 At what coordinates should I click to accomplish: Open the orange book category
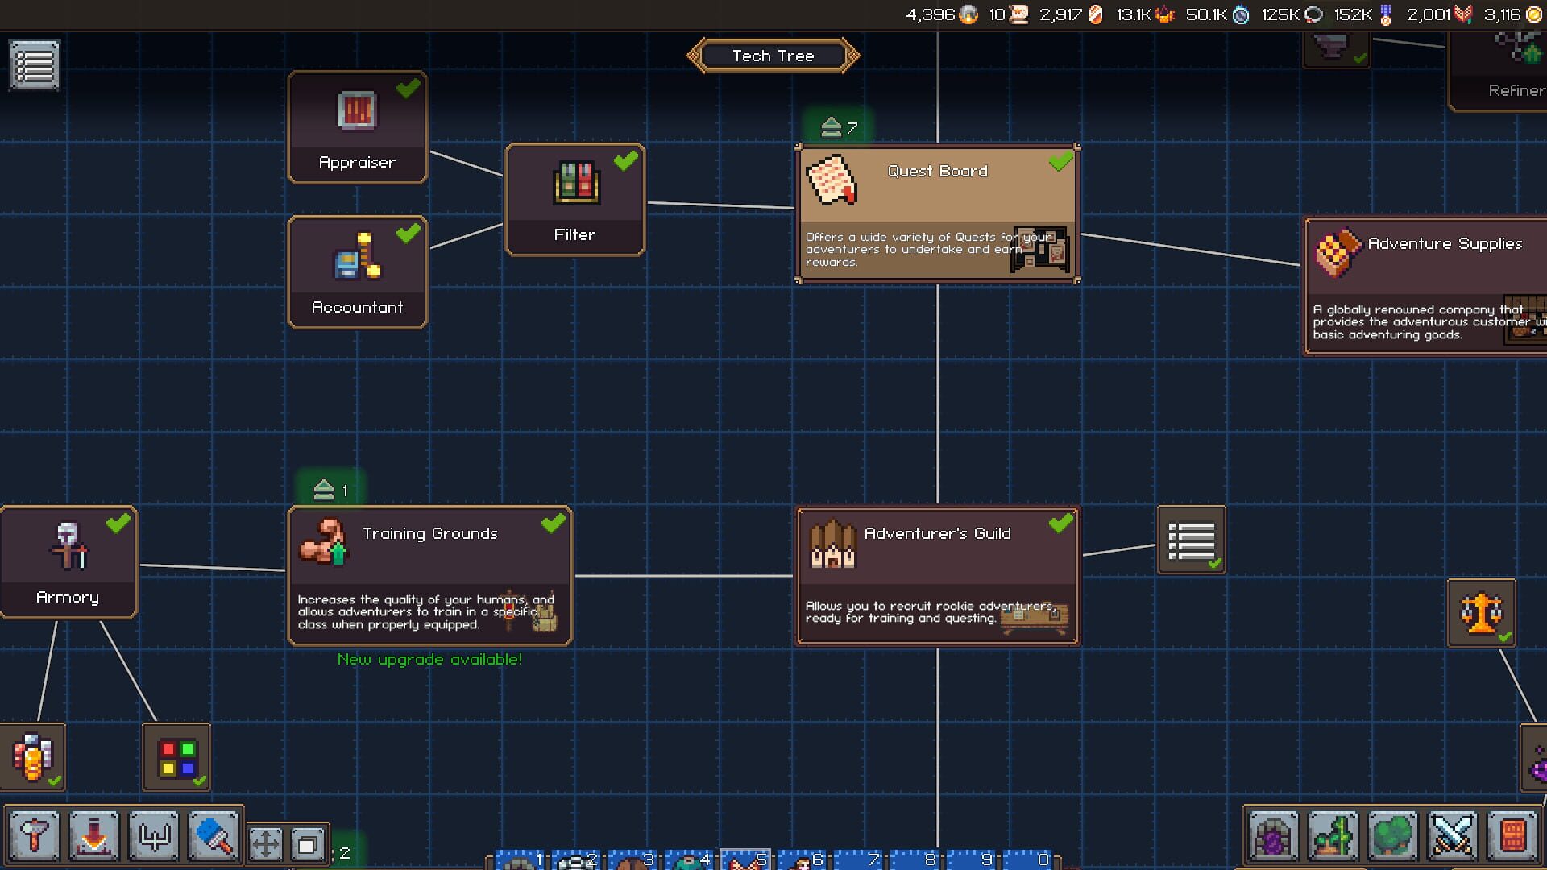coord(1512,835)
